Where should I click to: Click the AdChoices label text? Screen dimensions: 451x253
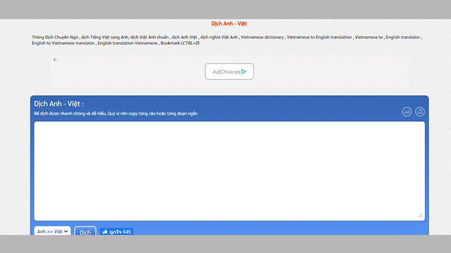226,72
